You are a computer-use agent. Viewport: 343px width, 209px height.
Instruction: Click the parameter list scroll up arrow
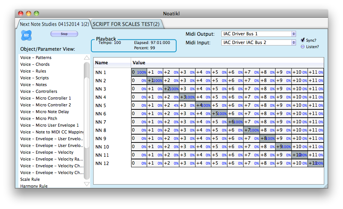click(x=87, y=58)
